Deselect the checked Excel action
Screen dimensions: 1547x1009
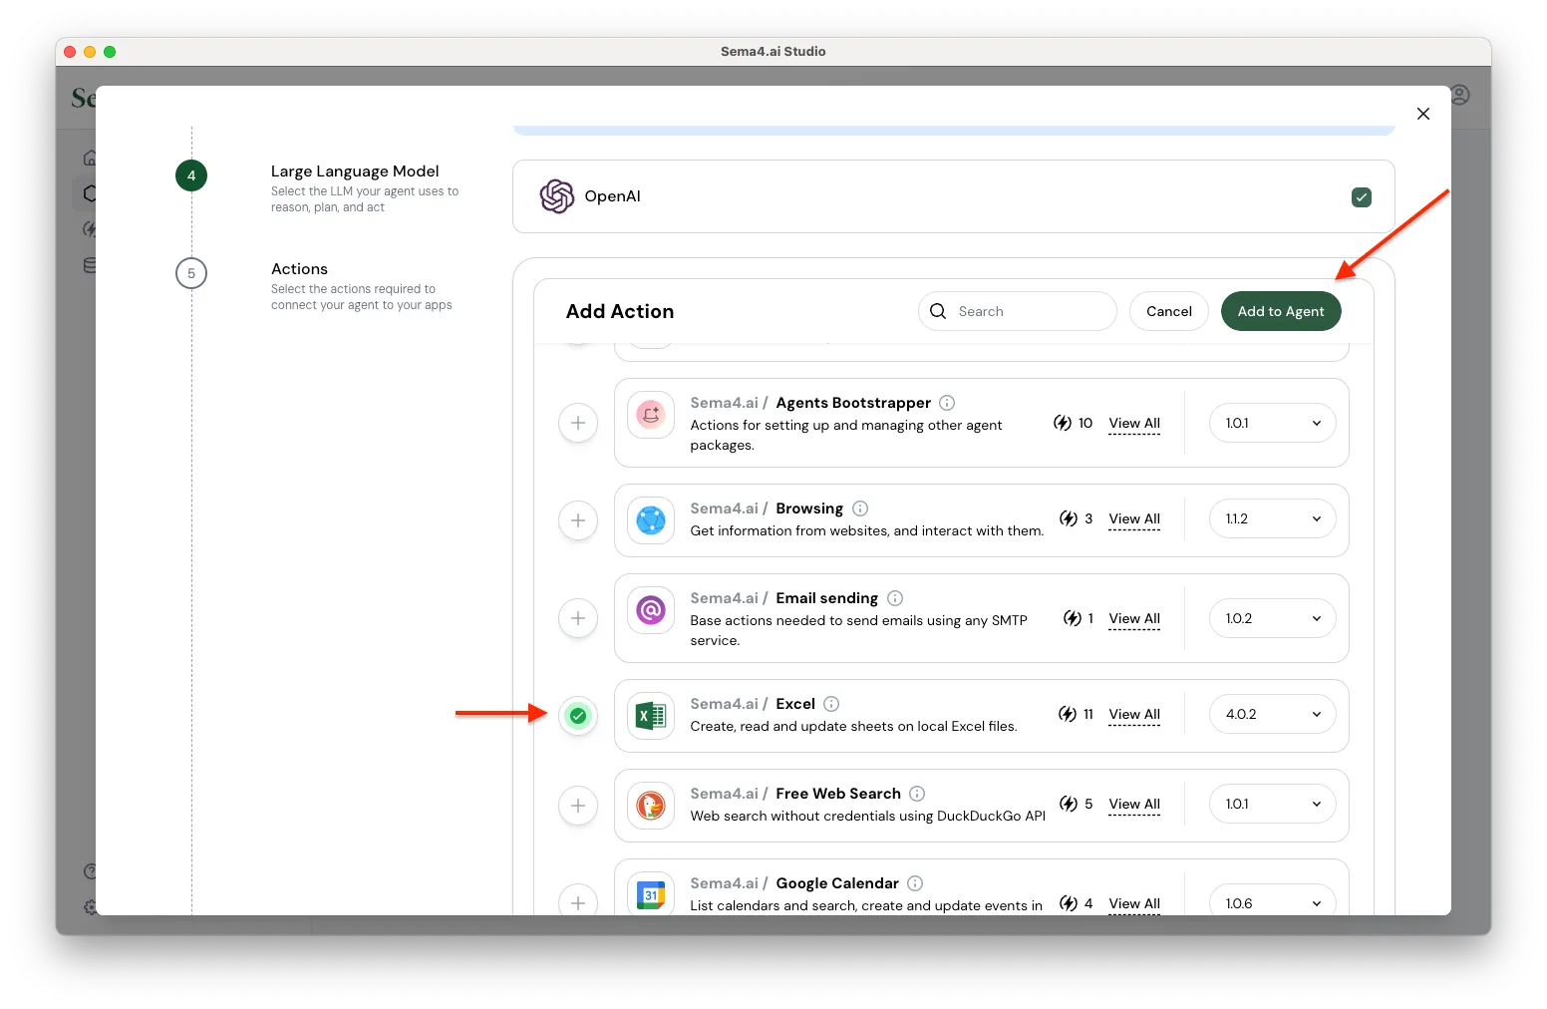pos(578,716)
